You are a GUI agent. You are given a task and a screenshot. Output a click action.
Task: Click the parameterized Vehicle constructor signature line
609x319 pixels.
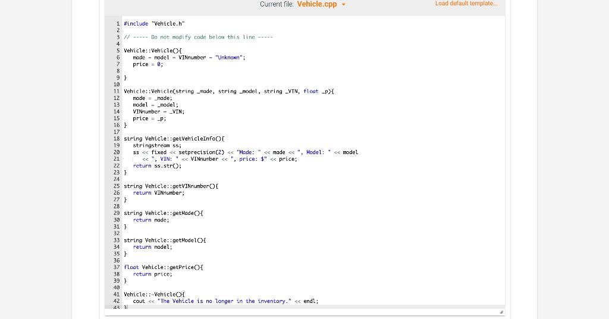click(x=229, y=91)
